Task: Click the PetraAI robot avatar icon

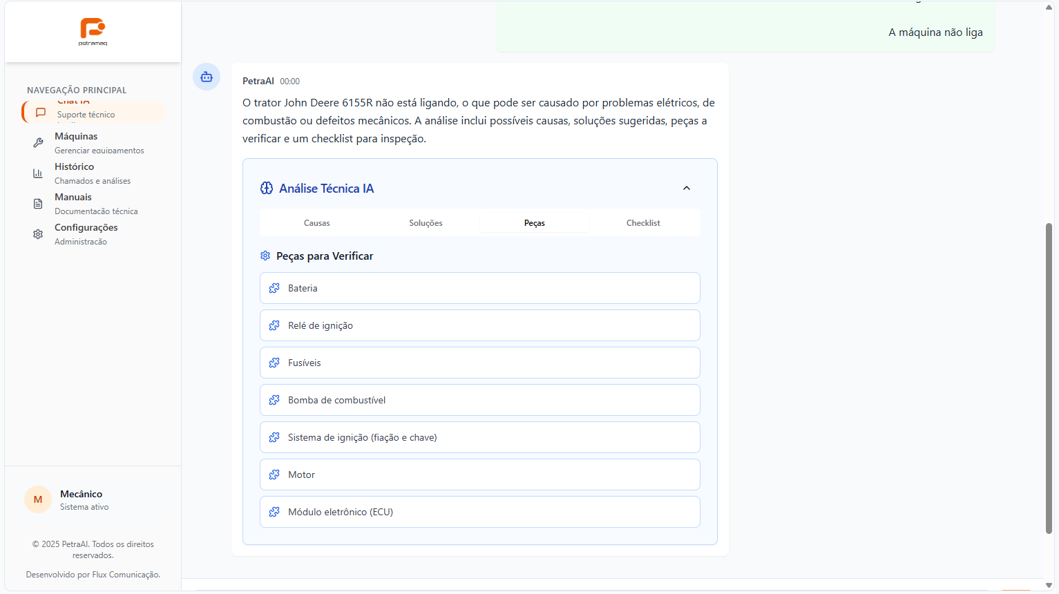Action: coord(207,77)
